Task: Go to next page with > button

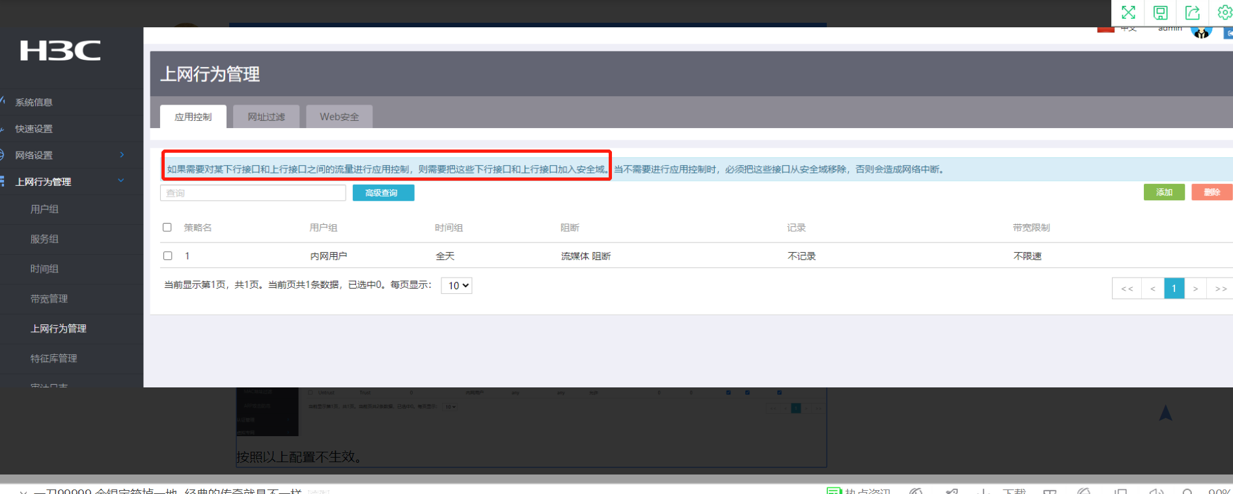Action: pos(1195,289)
